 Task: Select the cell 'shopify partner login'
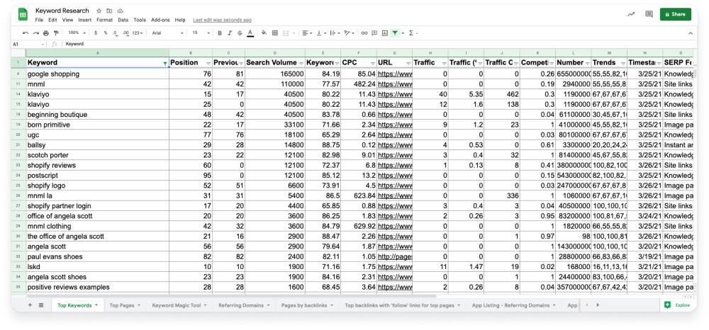click(98, 206)
